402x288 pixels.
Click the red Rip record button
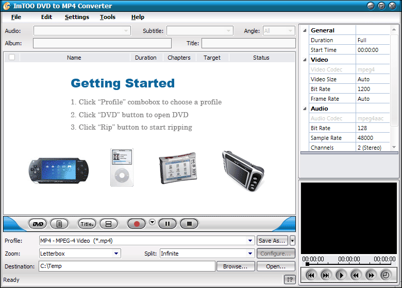pos(137,224)
